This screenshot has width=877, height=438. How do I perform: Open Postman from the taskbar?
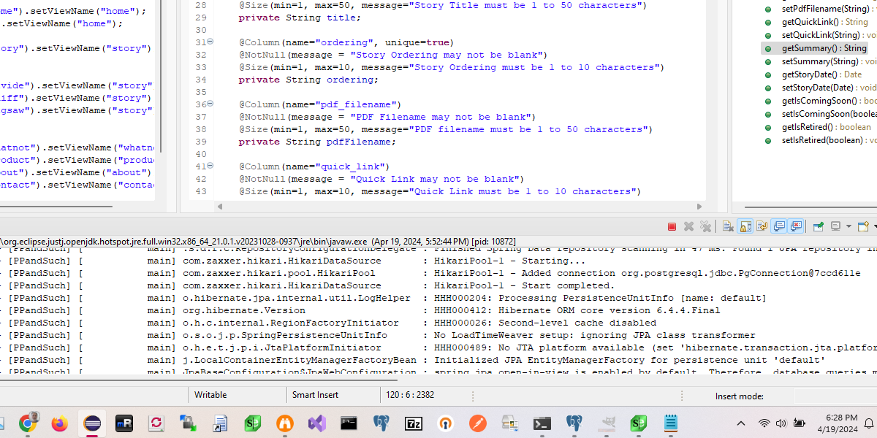[477, 423]
